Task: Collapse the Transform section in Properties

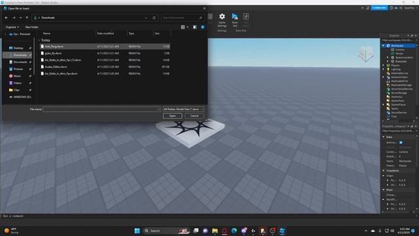Action: (384, 170)
